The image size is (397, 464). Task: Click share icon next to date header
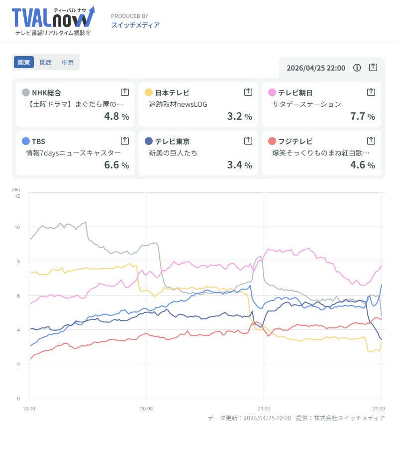(373, 68)
